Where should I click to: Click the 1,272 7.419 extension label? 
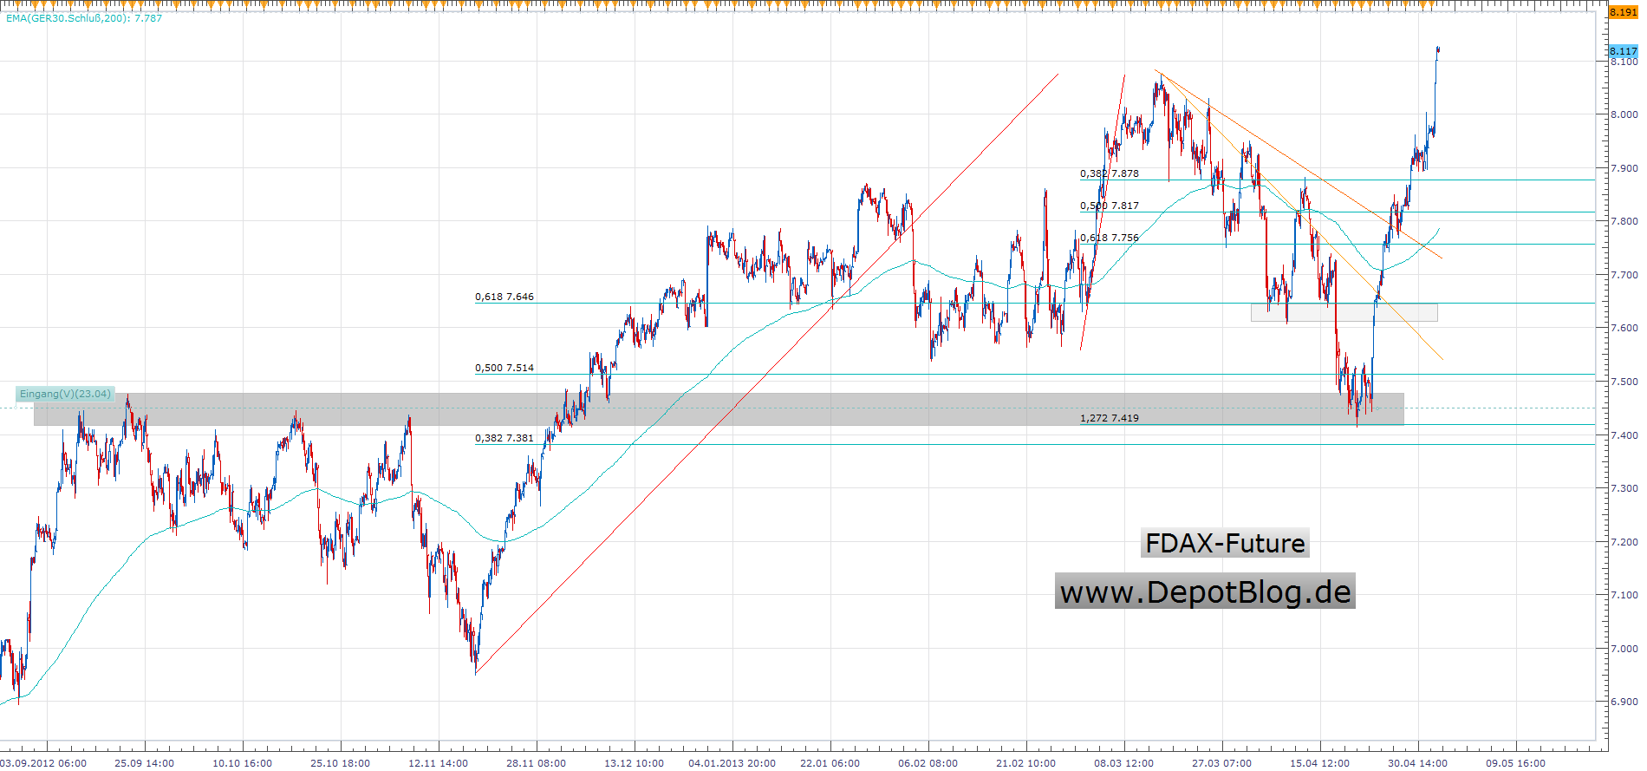1110,418
